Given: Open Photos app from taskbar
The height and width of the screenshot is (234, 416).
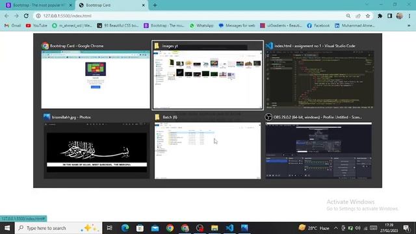Looking at the screenshot, I should click(244, 228).
